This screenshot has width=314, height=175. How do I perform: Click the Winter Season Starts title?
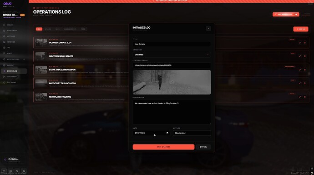(61, 56)
